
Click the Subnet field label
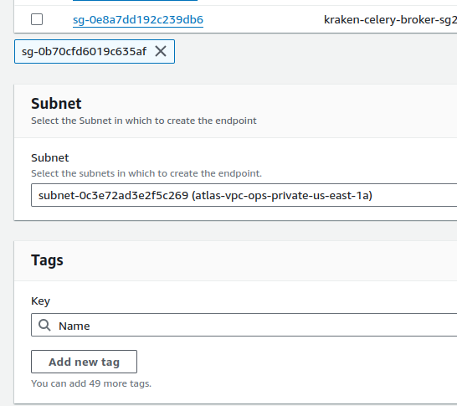50,157
